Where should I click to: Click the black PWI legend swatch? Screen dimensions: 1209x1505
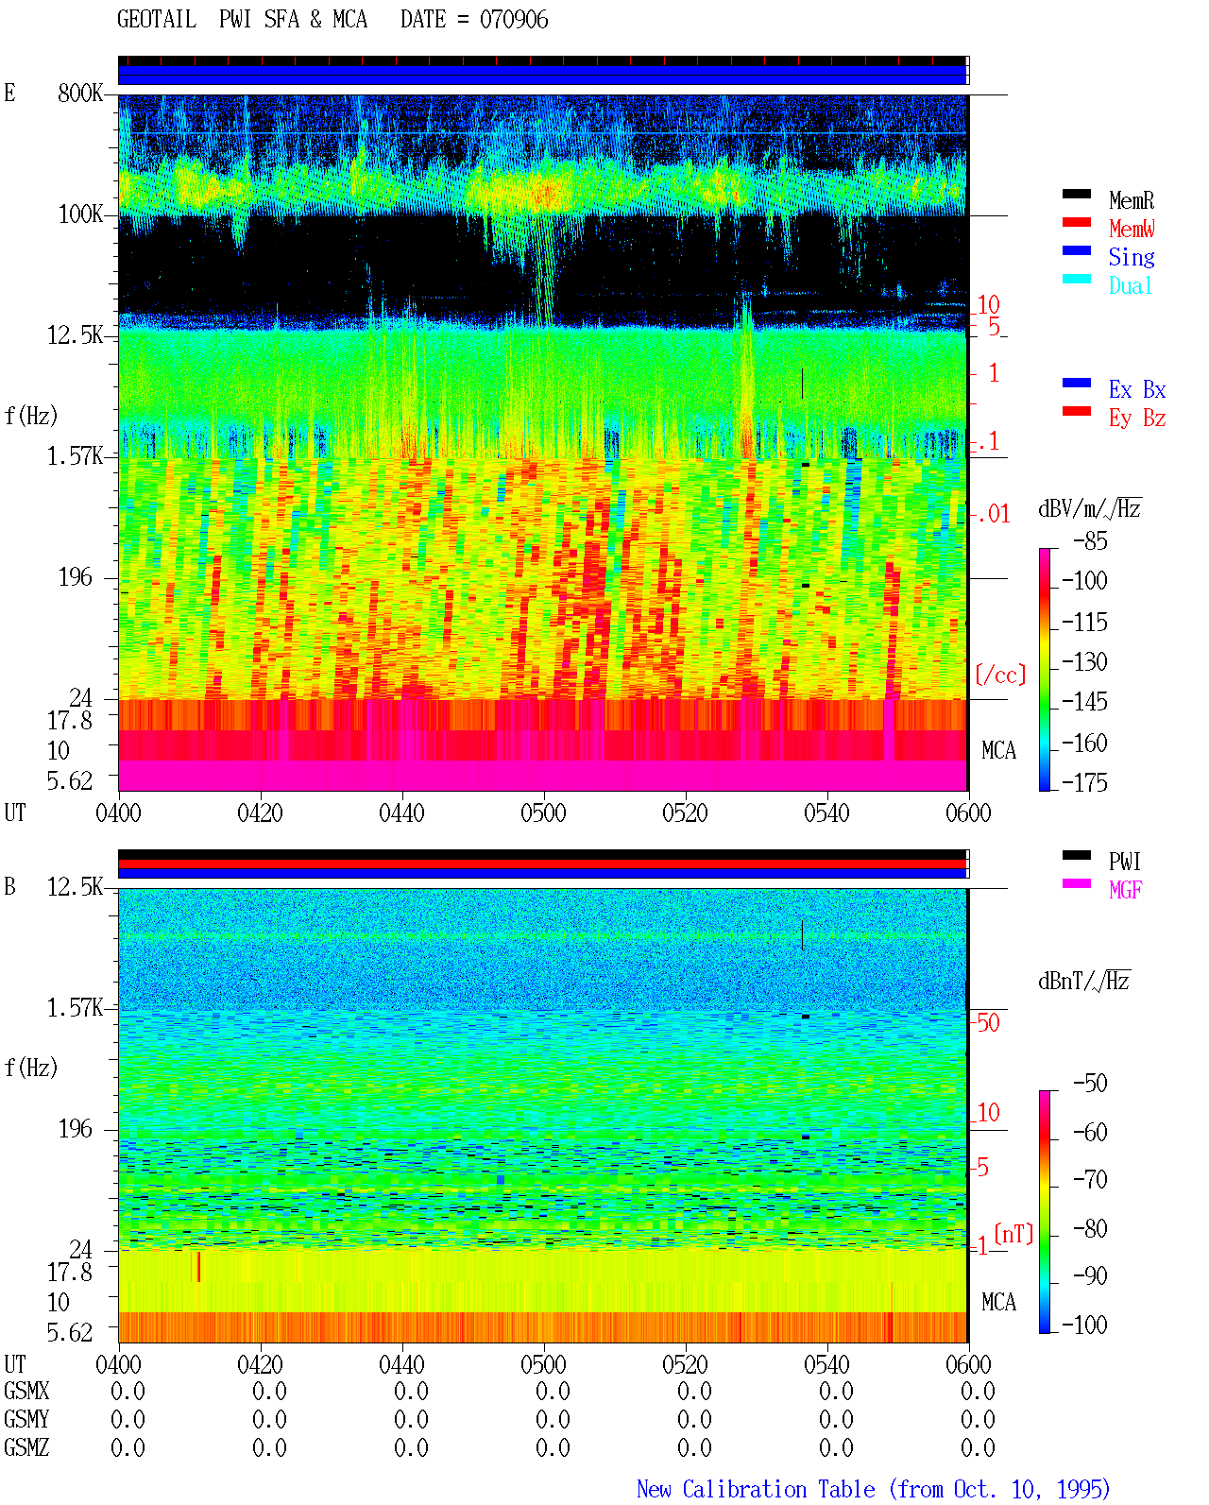tap(1076, 855)
